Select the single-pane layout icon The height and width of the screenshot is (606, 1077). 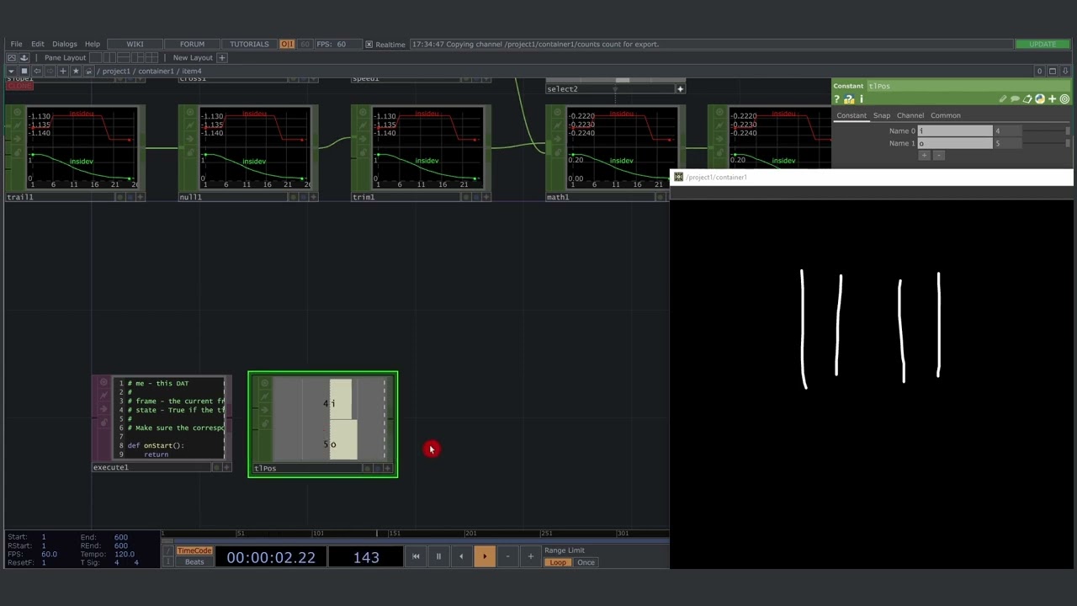click(x=95, y=57)
